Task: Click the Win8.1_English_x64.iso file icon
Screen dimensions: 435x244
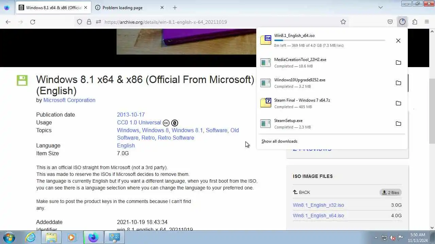Action: [266, 40]
